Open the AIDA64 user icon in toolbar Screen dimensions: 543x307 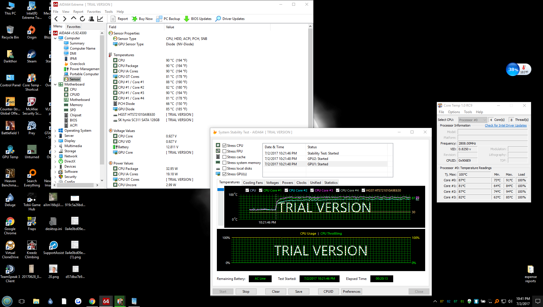(x=91, y=19)
